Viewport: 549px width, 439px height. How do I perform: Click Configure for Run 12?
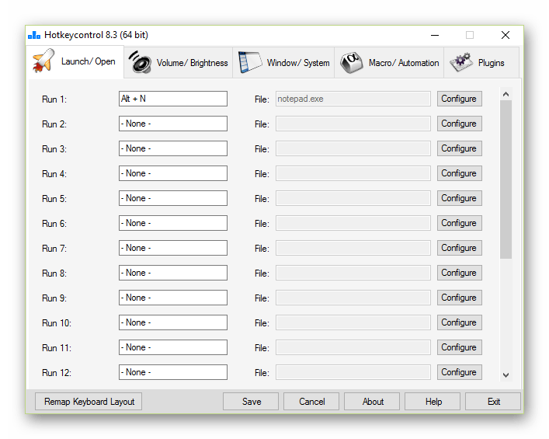(460, 372)
